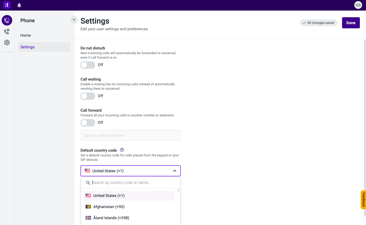Enable Do not disturb
The width and height of the screenshot is (366, 225).
(x=87, y=65)
